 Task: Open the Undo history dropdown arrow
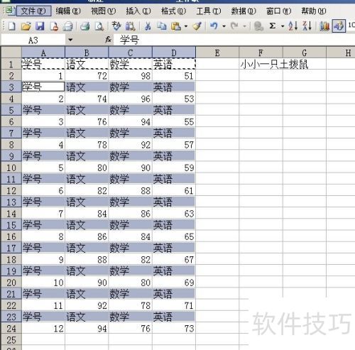[x=224, y=26]
